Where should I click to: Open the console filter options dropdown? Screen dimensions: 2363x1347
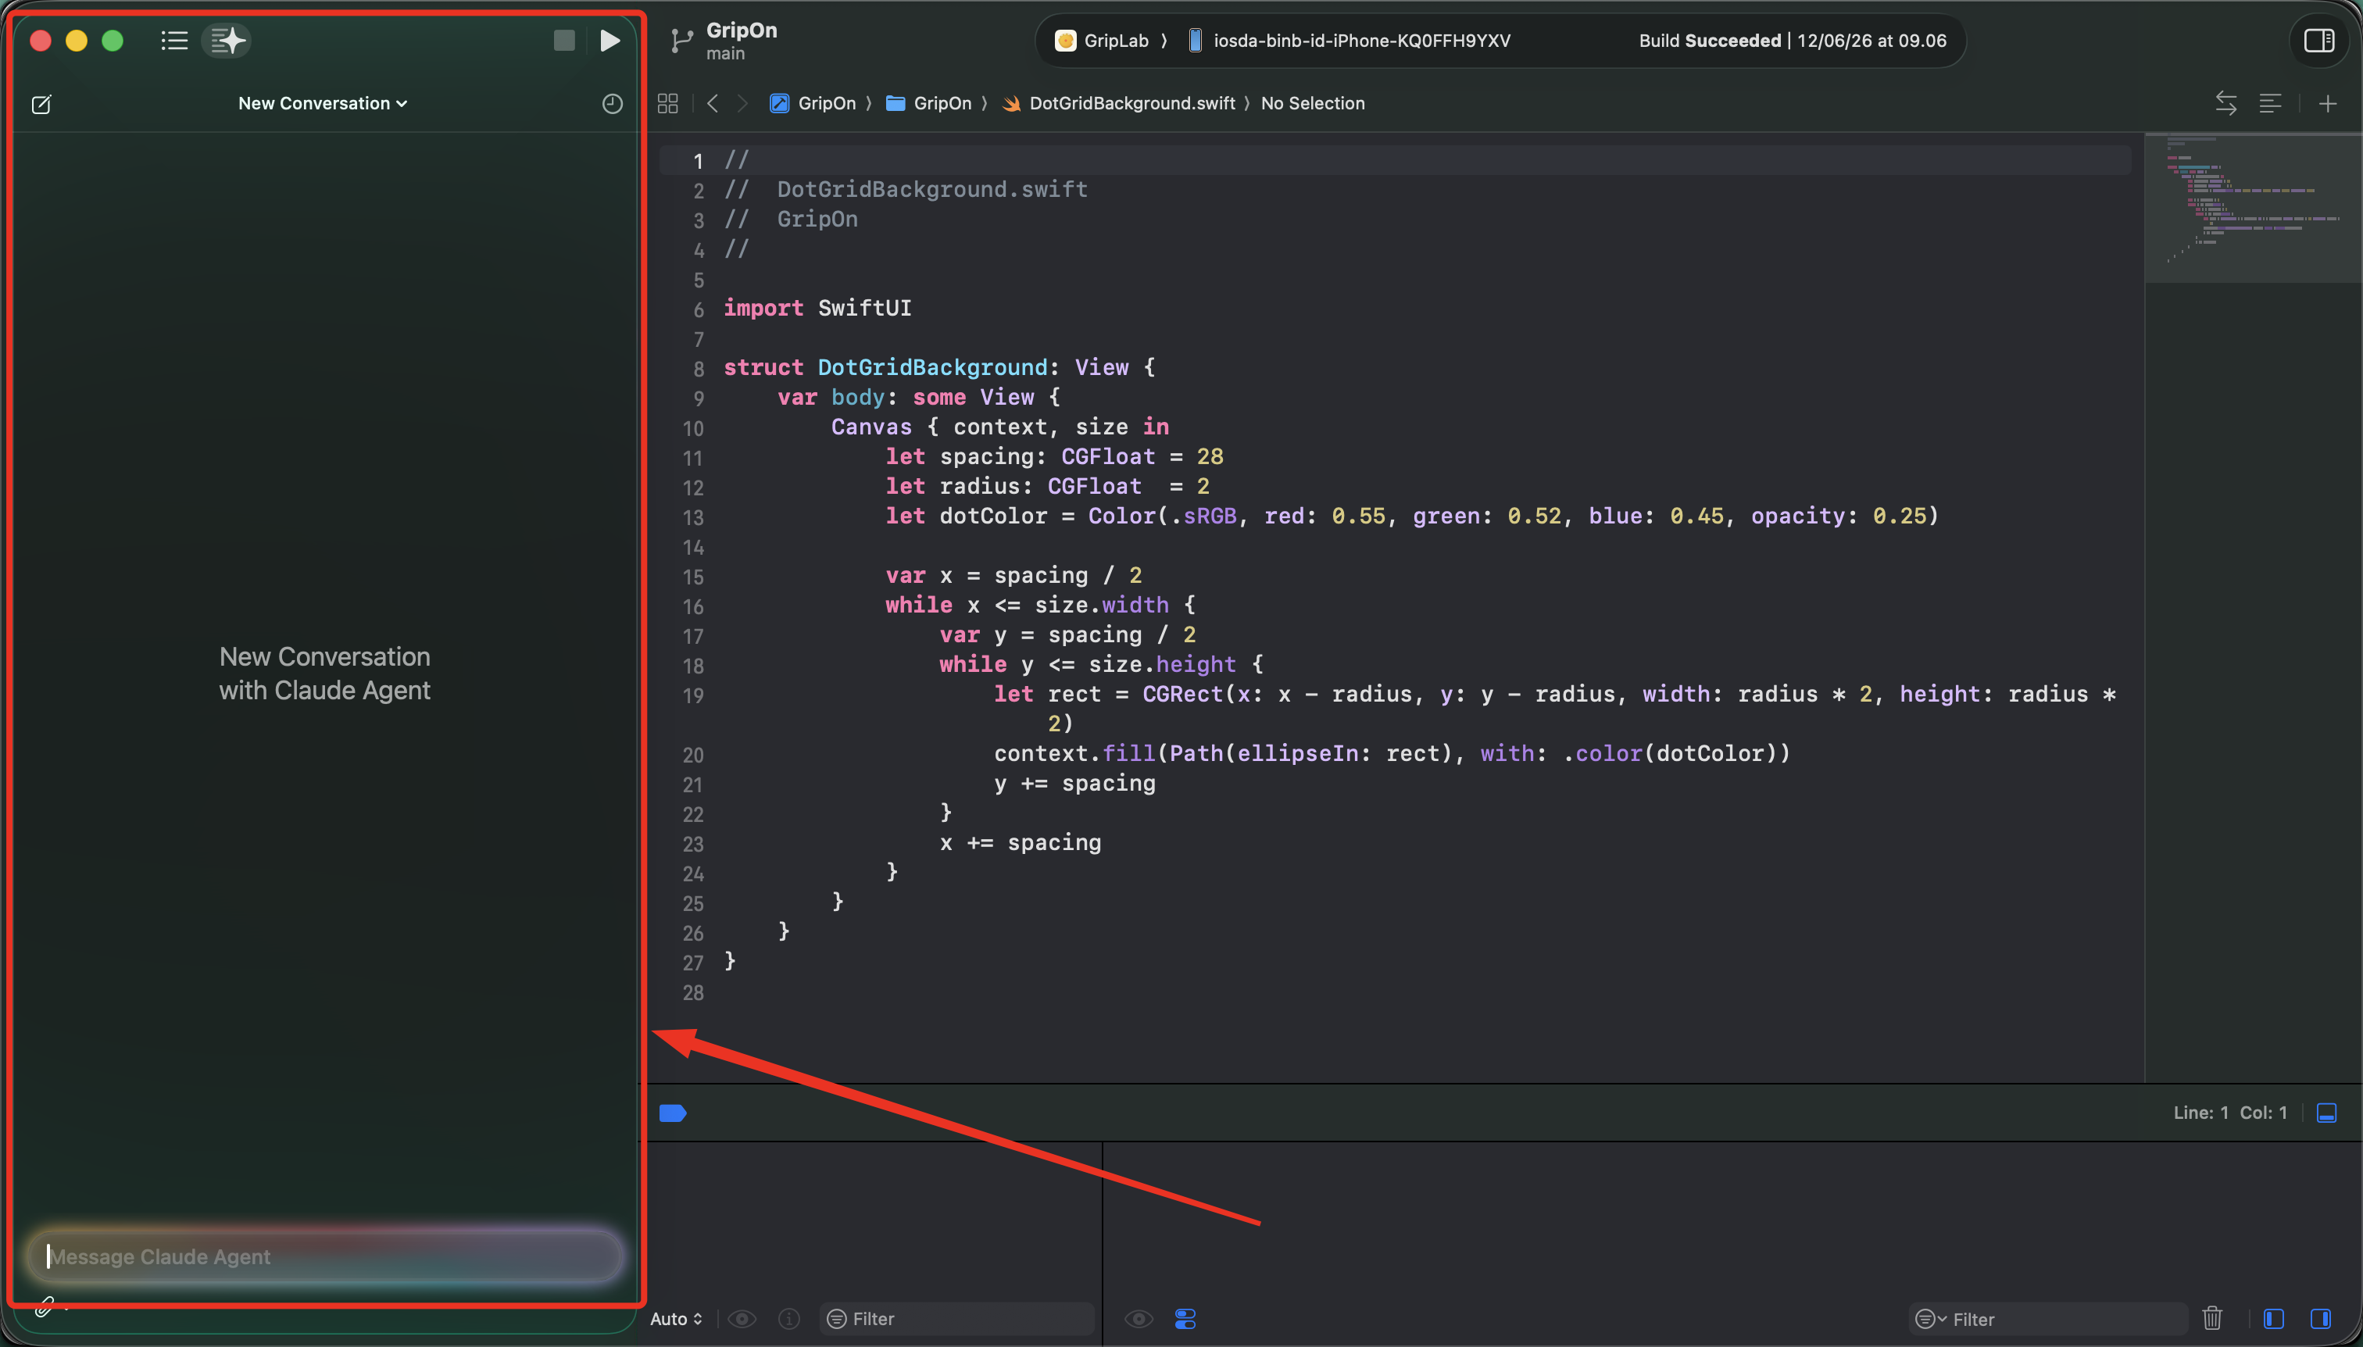point(1930,1319)
